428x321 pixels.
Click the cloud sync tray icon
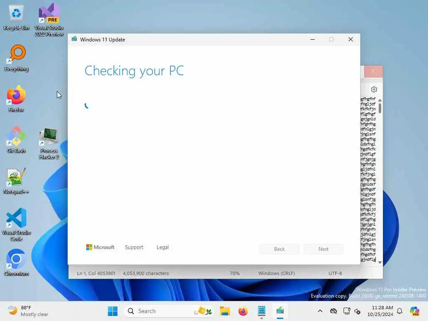point(333,311)
